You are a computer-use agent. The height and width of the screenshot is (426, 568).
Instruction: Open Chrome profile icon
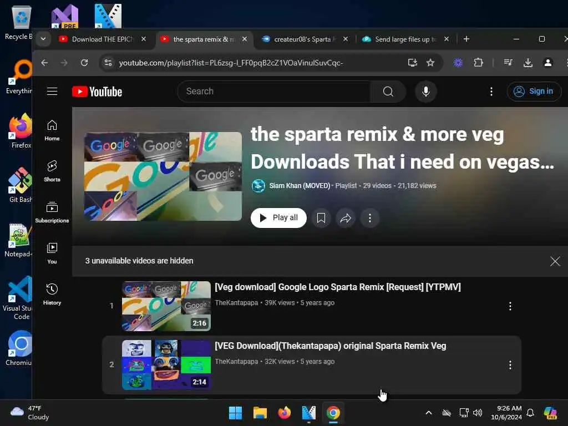pyautogui.click(x=548, y=63)
